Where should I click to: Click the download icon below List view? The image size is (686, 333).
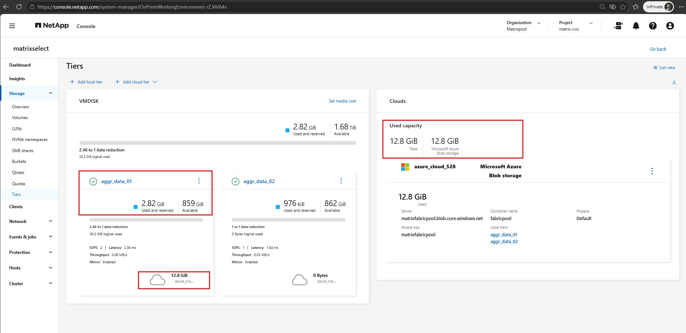click(x=674, y=82)
